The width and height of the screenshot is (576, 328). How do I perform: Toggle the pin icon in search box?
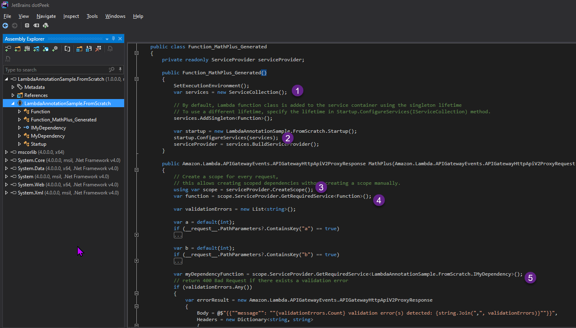click(120, 69)
